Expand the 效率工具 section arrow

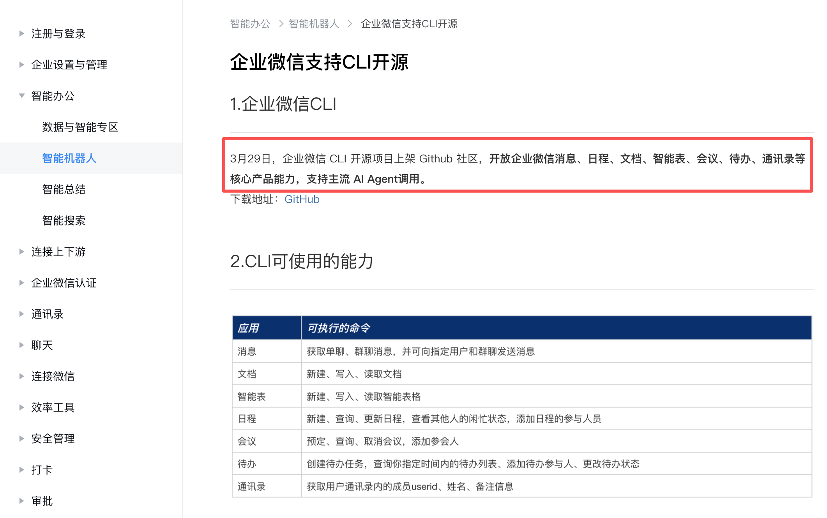click(x=22, y=407)
